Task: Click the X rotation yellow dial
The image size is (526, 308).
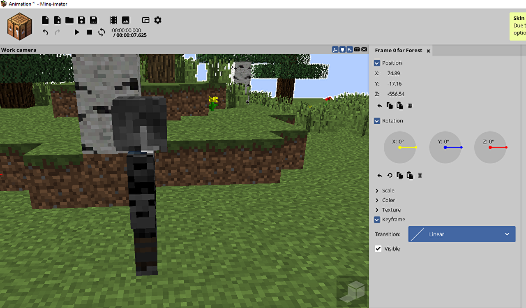Action: pyautogui.click(x=400, y=147)
